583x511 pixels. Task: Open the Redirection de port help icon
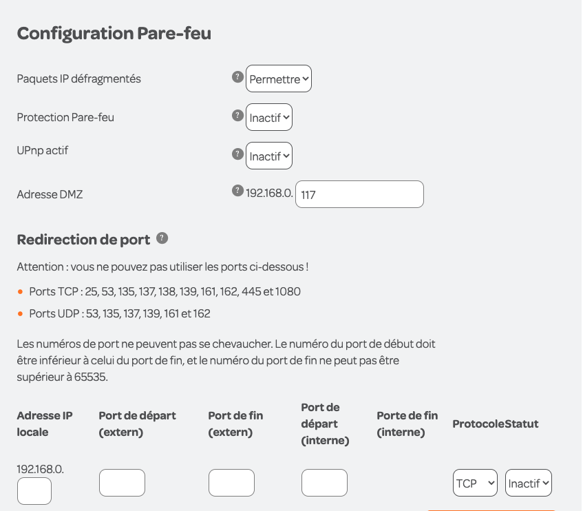[162, 238]
